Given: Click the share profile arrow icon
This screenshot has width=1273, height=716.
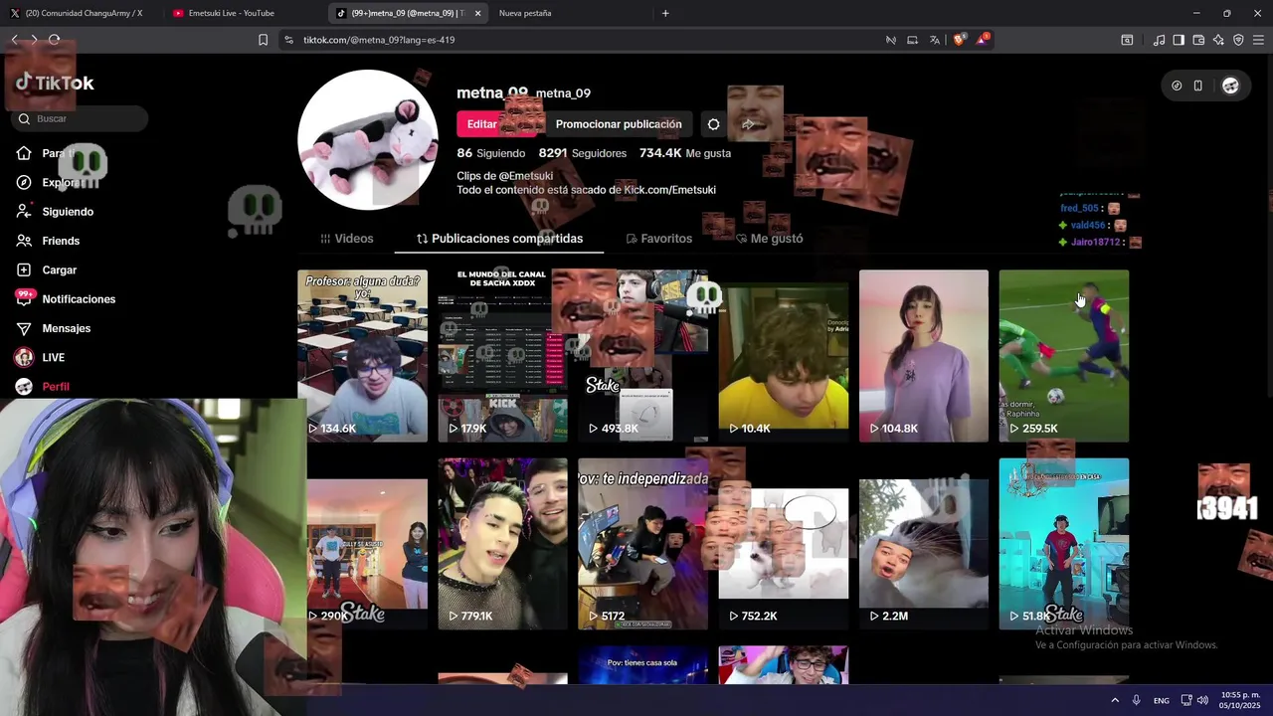Looking at the screenshot, I should tap(748, 124).
